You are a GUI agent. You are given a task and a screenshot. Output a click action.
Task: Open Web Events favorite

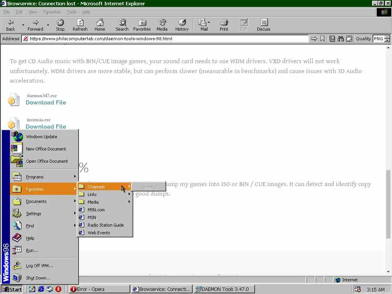coord(105,232)
